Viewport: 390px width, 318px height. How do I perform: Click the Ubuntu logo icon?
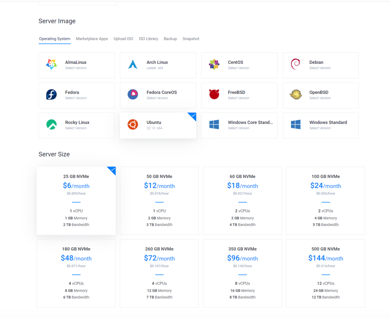[x=133, y=125]
